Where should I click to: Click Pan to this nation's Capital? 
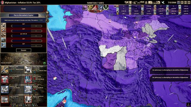tap(24, 15)
